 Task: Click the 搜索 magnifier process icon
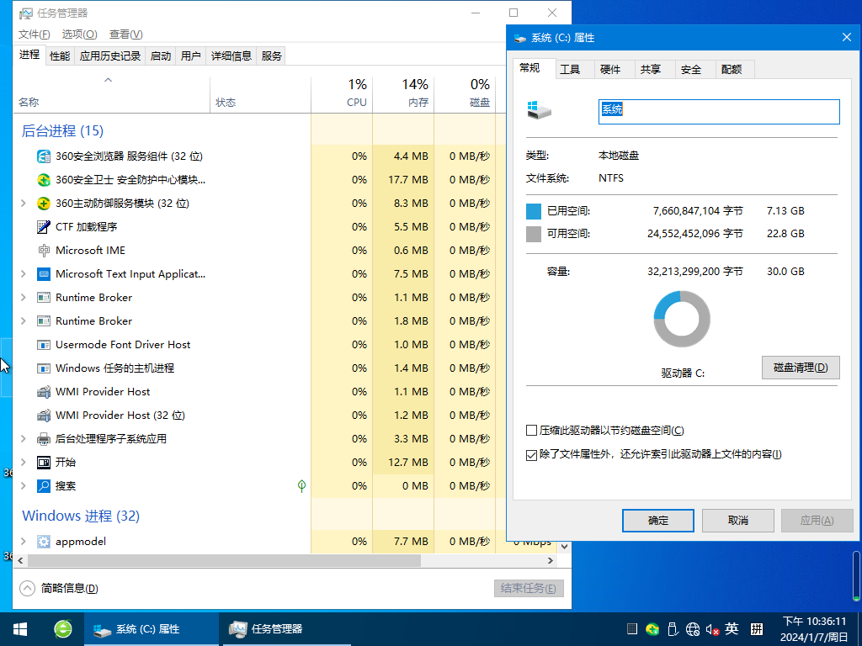pyautogui.click(x=44, y=486)
